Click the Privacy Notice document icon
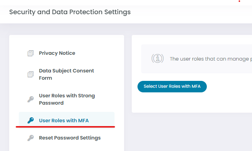 coord(31,53)
